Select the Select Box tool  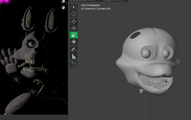[x=74, y=7]
